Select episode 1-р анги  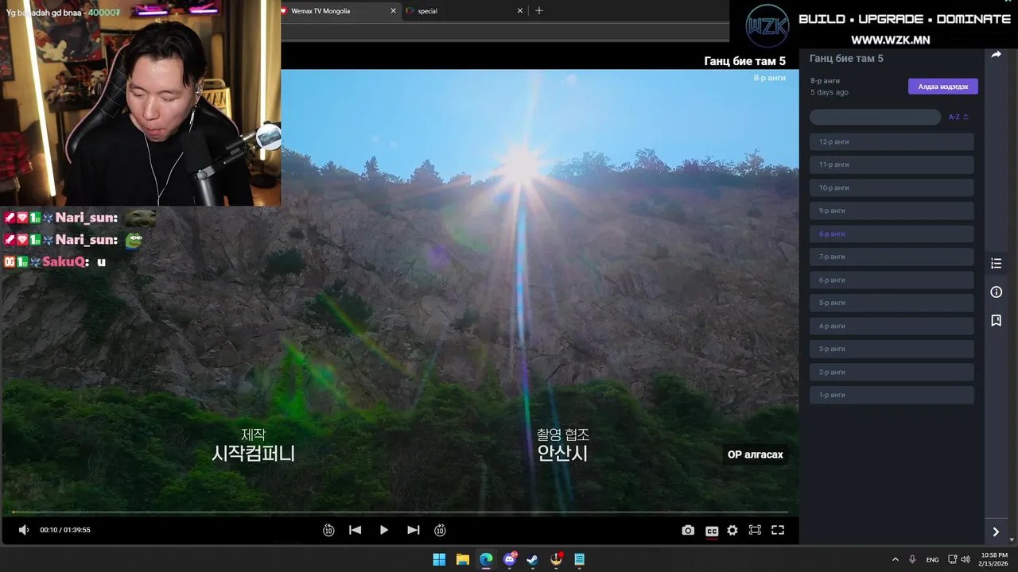coord(892,395)
